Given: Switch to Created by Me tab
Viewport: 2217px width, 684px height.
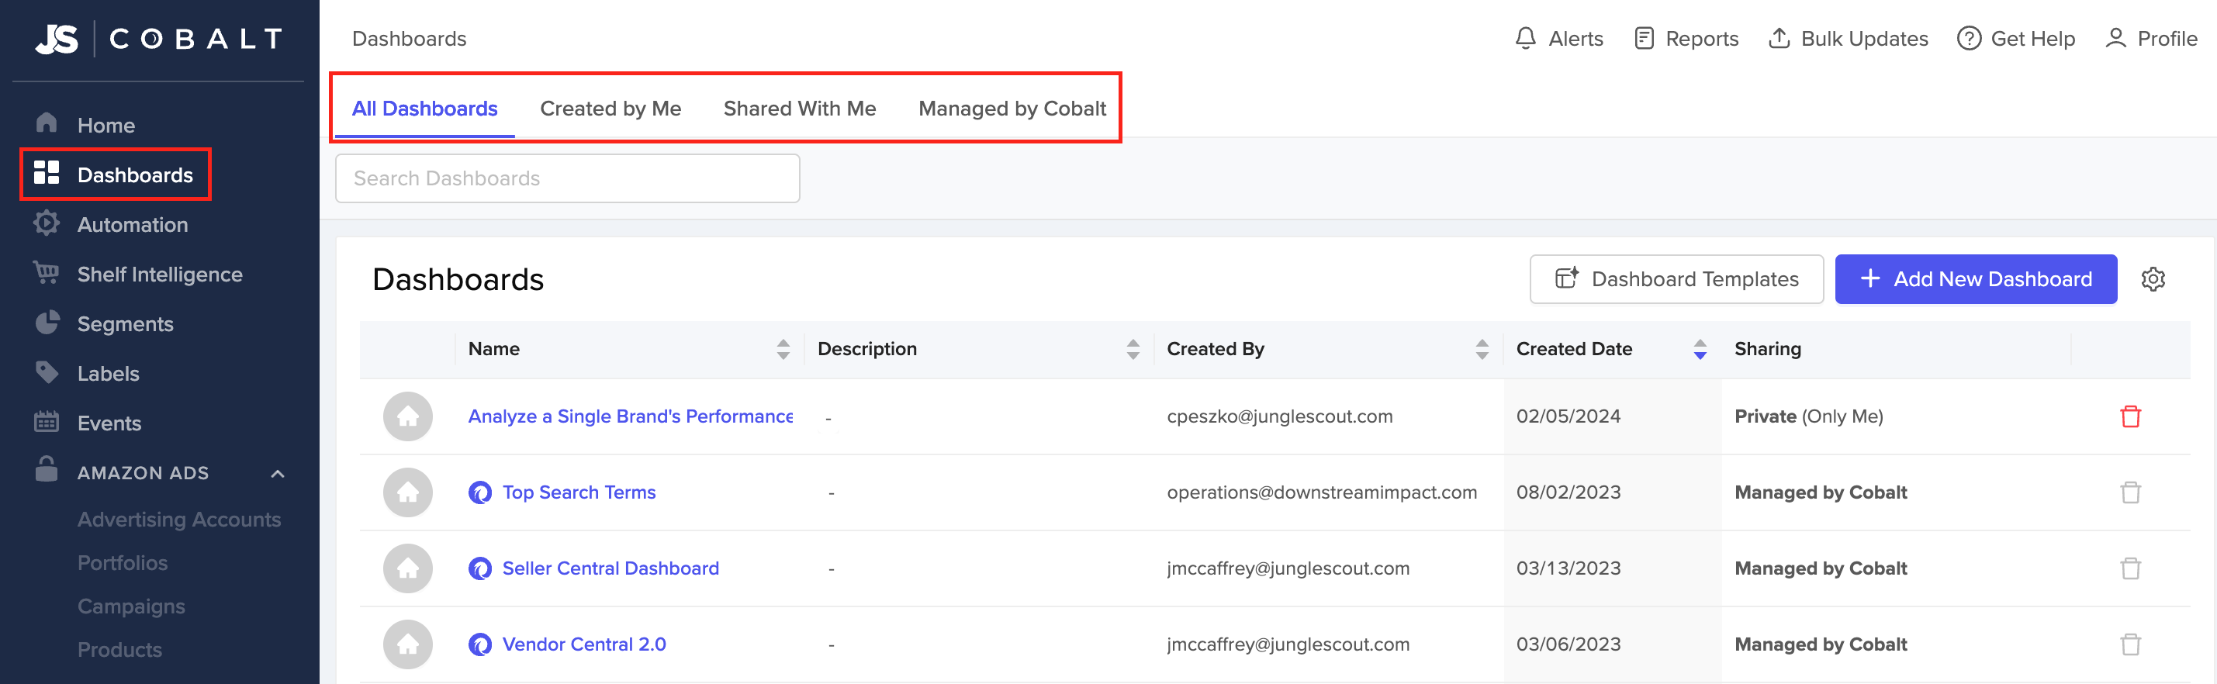Looking at the screenshot, I should pos(610,109).
